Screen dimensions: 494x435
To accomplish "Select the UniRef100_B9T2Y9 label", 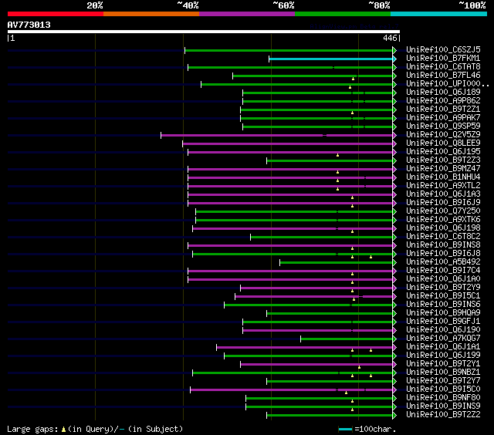I will tap(443, 288).
